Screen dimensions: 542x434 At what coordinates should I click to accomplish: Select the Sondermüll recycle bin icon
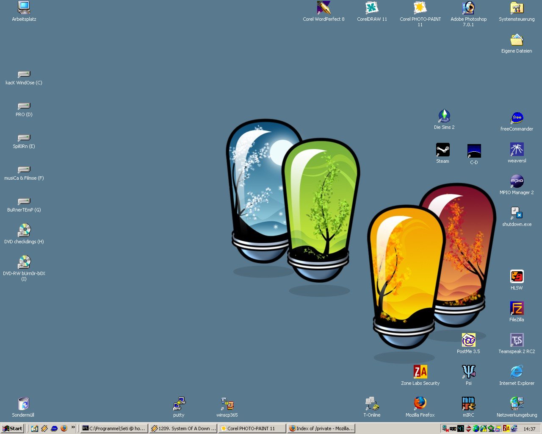(23, 404)
